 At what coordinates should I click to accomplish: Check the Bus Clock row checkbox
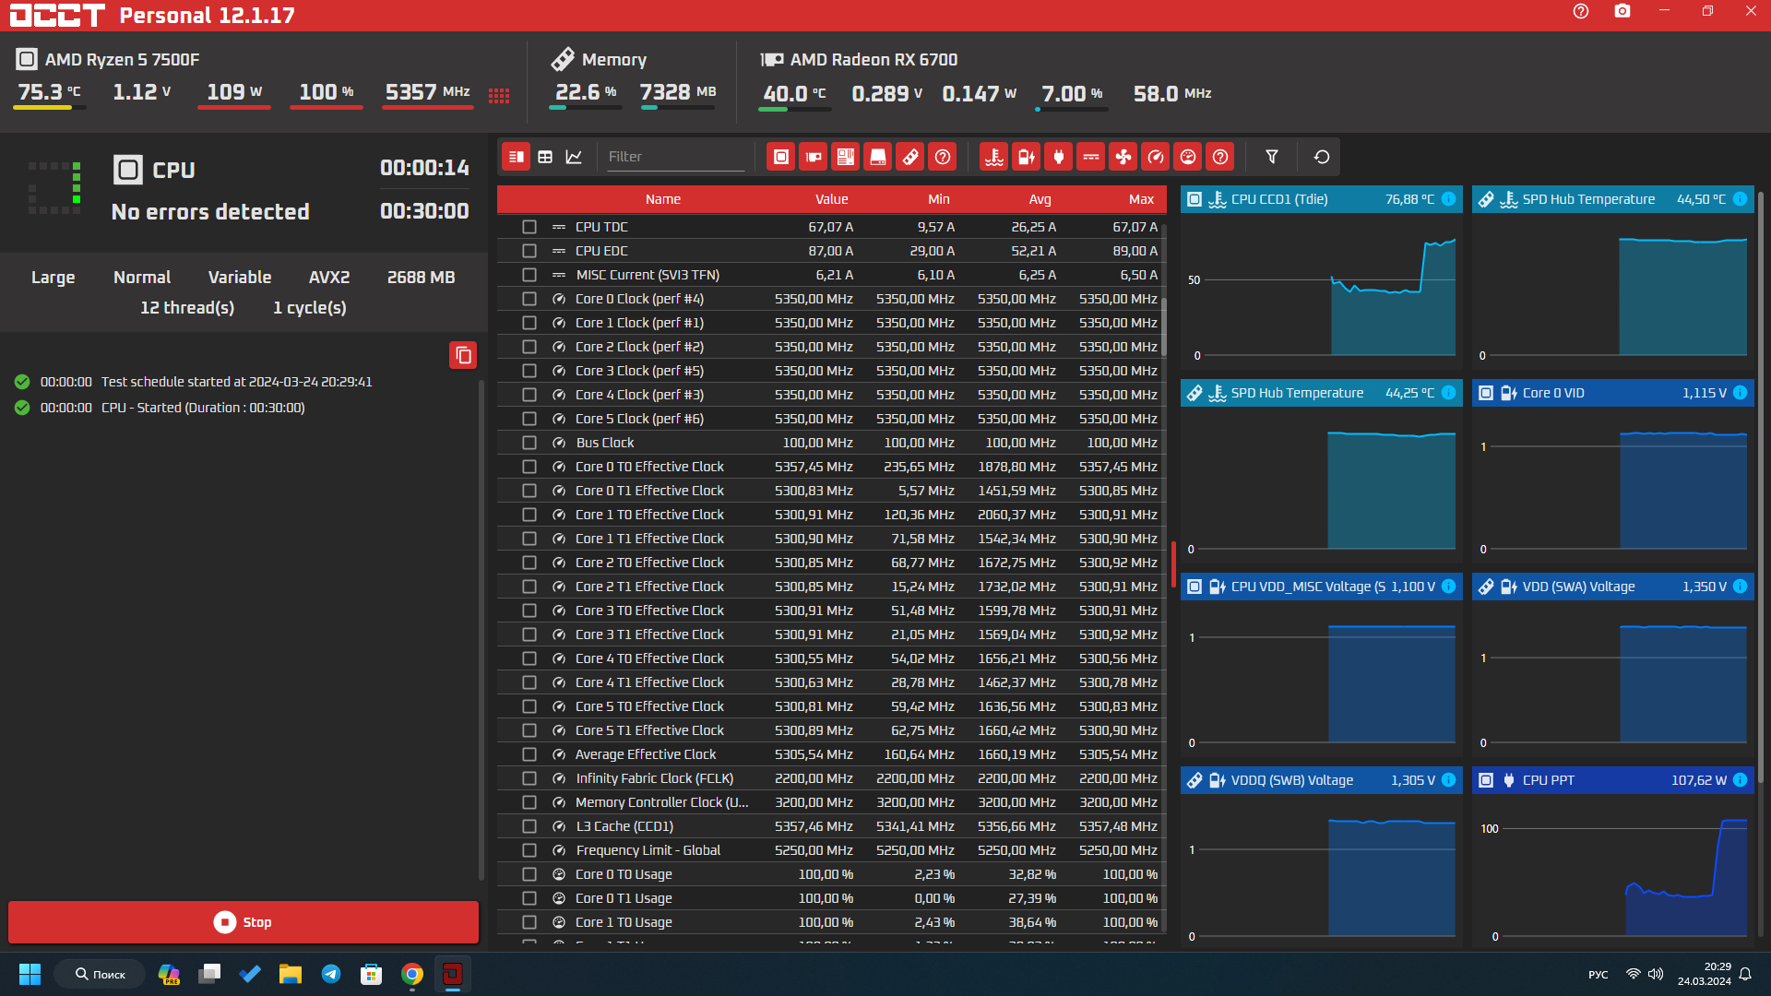[x=529, y=443]
